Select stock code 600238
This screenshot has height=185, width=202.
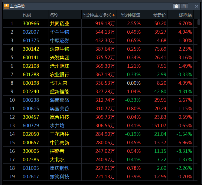tap(31, 100)
